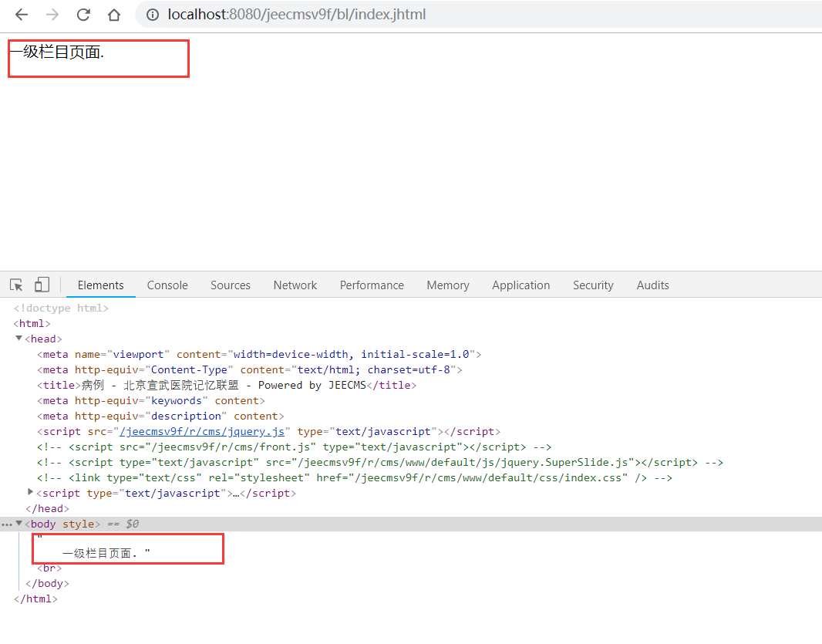Screen dimensions: 822x644
Task: Show the Audits tab
Action: [652, 285]
